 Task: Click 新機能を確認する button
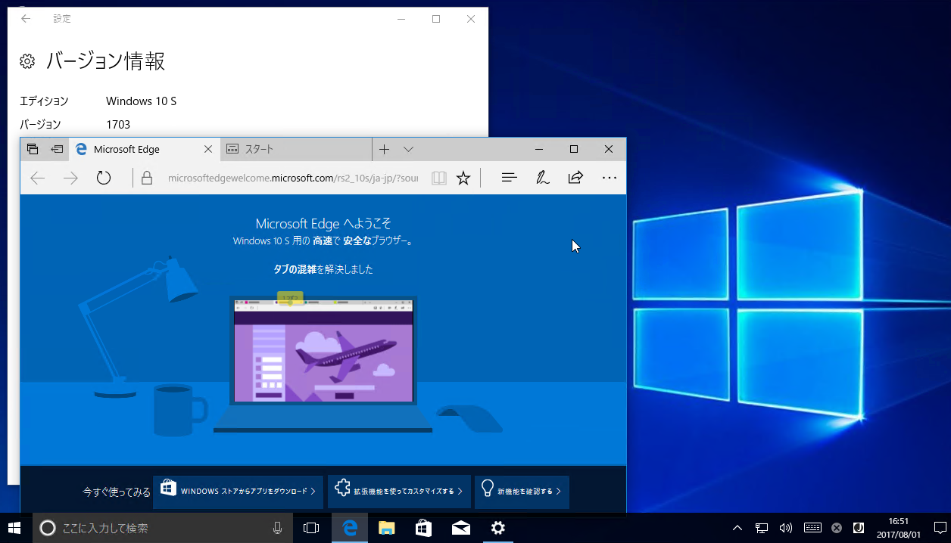(522, 492)
